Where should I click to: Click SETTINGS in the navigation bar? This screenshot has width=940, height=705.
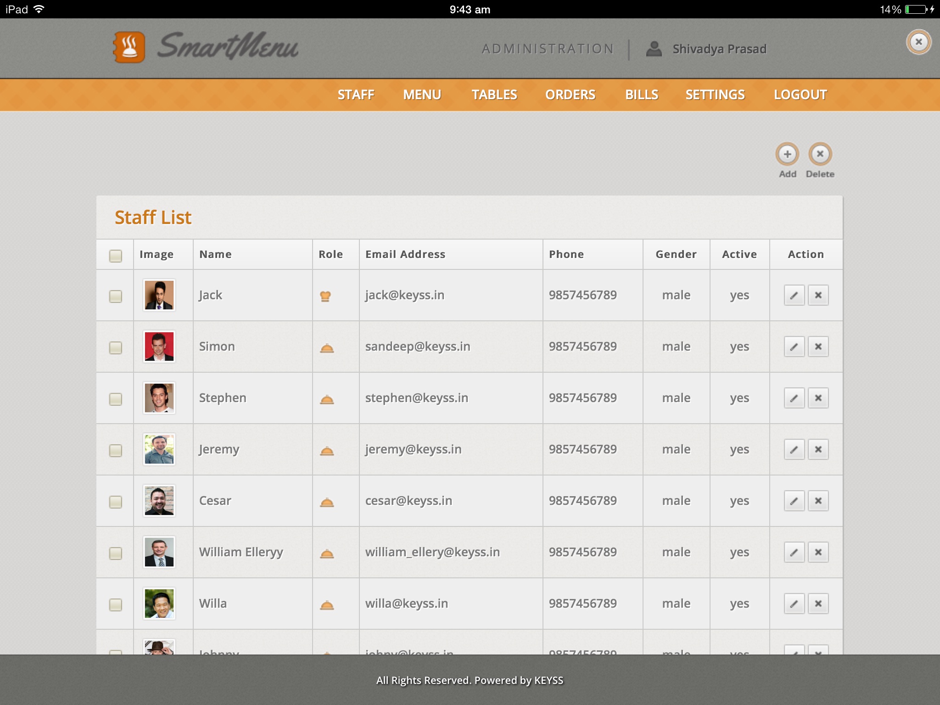716,94
